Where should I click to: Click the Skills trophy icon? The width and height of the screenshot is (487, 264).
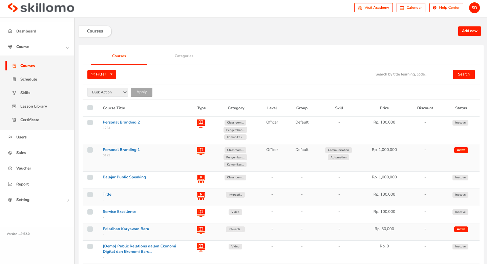point(14,93)
